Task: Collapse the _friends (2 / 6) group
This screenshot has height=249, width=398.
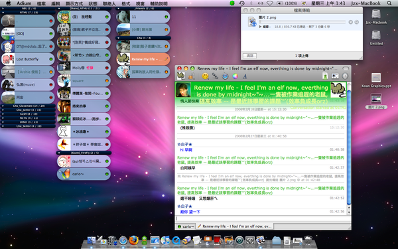Action: point(118,9)
